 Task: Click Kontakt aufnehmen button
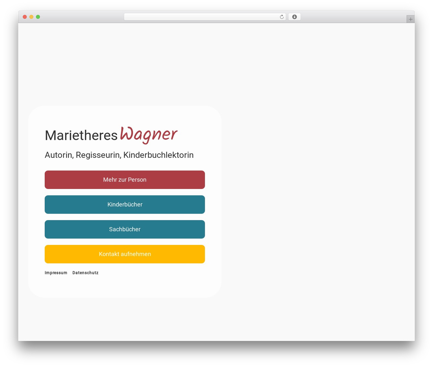(x=125, y=254)
